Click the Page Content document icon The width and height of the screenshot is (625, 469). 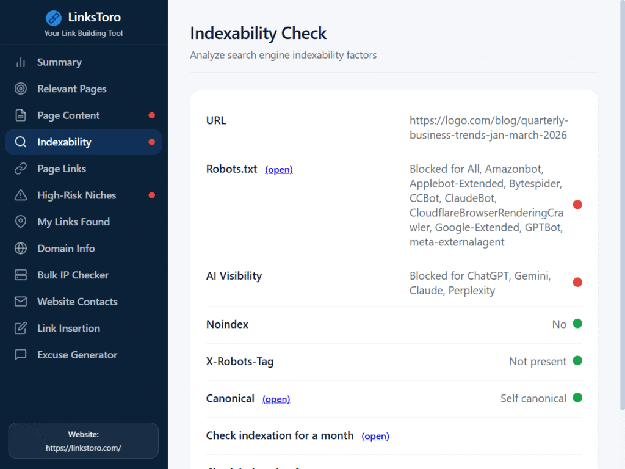[x=21, y=115]
